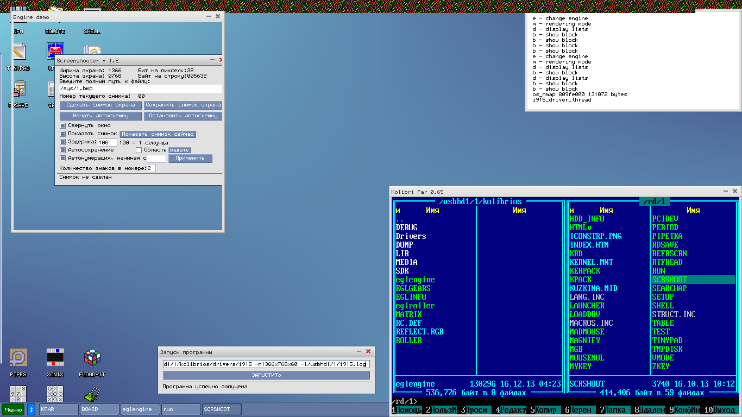Launch the XONIX desktop icon
This screenshot has height=417, width=742.
click(x=55, y=358)
